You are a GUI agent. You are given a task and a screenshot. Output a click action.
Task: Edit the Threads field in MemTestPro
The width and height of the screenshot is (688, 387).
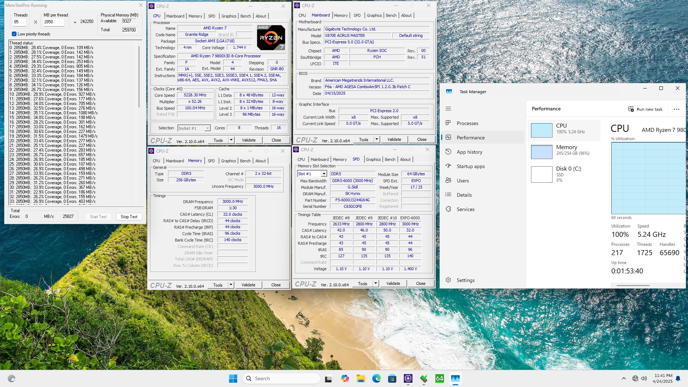click(x=19, y=22)
